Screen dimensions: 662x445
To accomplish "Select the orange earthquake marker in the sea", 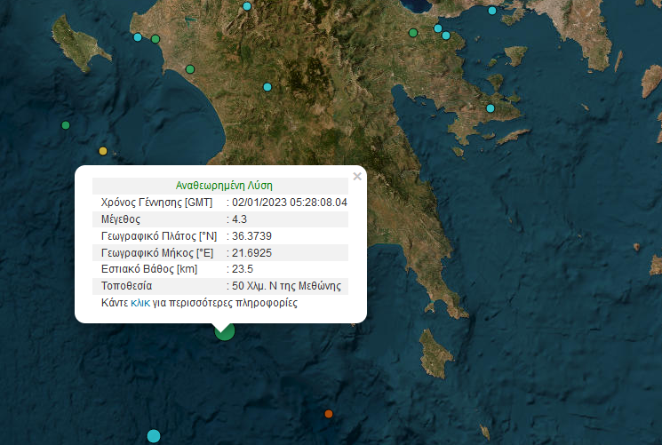I will 329,414.
